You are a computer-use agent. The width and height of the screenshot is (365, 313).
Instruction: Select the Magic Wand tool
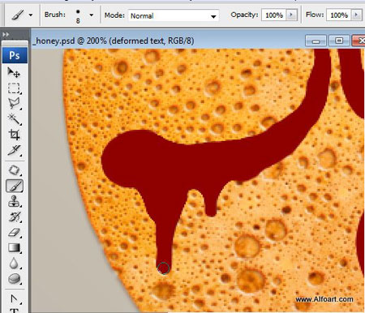click(x=14, y=118)
